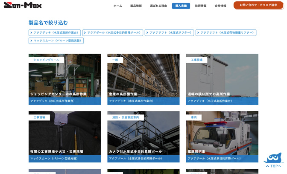287x174 pixels.
Task: Click the 製品名で絞り込む heading
Action: pos(48,23)
